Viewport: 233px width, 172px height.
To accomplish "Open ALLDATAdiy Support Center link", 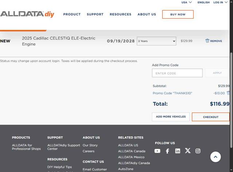I will click(64, 147).
